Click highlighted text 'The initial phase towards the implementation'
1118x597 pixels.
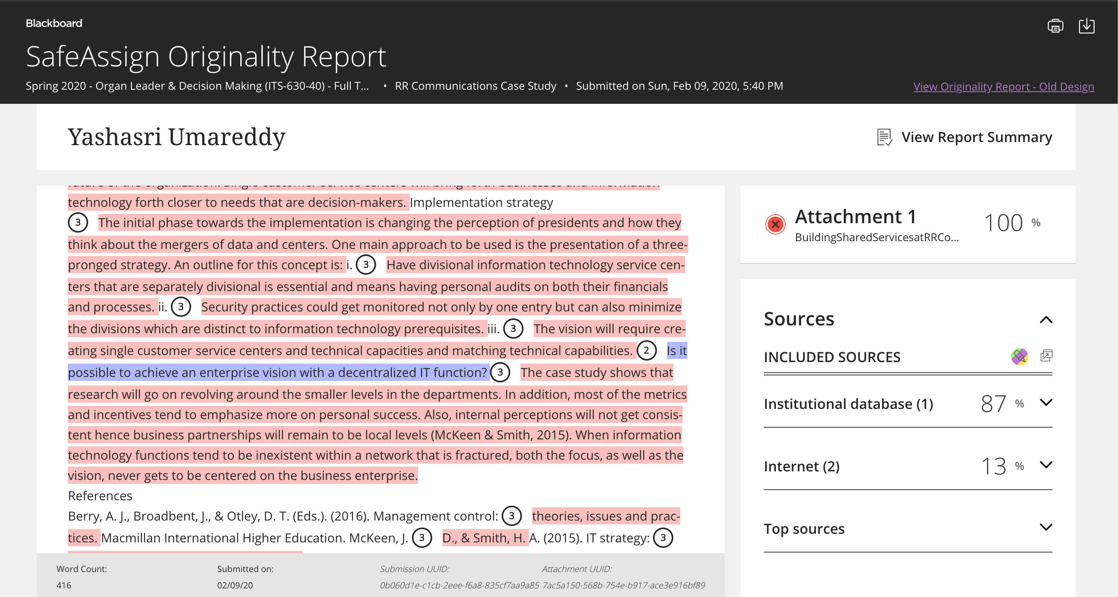(389, 223)
